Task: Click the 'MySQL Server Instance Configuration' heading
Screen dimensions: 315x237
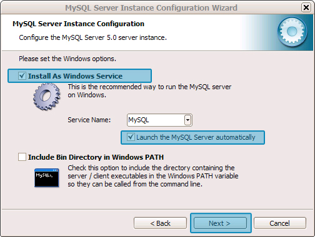Action: coord(78,24)
